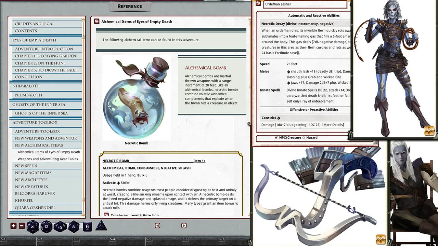
Task: Click the plus modifier button
Action: (x=13, y=226)
